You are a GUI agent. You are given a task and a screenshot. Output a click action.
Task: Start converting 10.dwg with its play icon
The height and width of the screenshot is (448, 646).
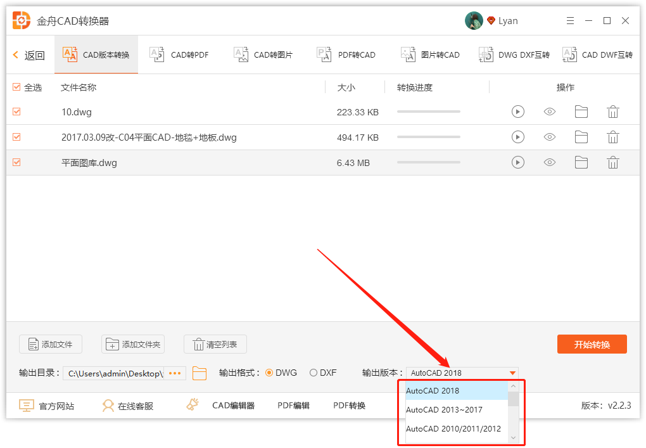coord(517,112)
